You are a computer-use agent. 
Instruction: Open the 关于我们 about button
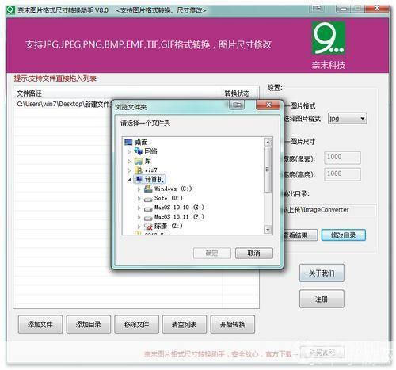[x=322, y=273]
